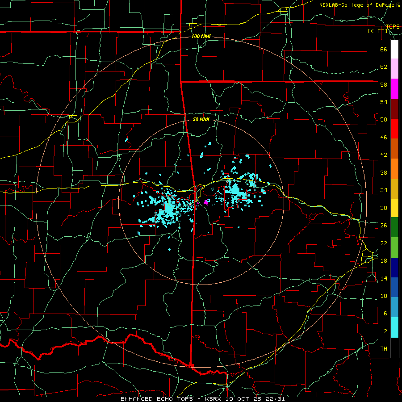Screen dimensions: 402x402
Task: Click the 18 legend value
Action: pyautogui.click(x=384, y=261)
